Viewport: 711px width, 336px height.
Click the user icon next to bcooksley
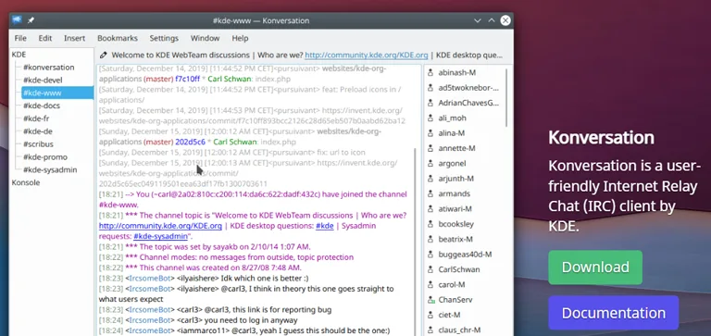coord(430,224)
